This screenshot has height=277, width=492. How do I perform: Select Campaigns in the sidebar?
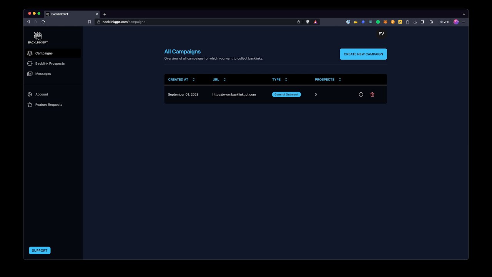pyautogui.click(x=43, y=53)
